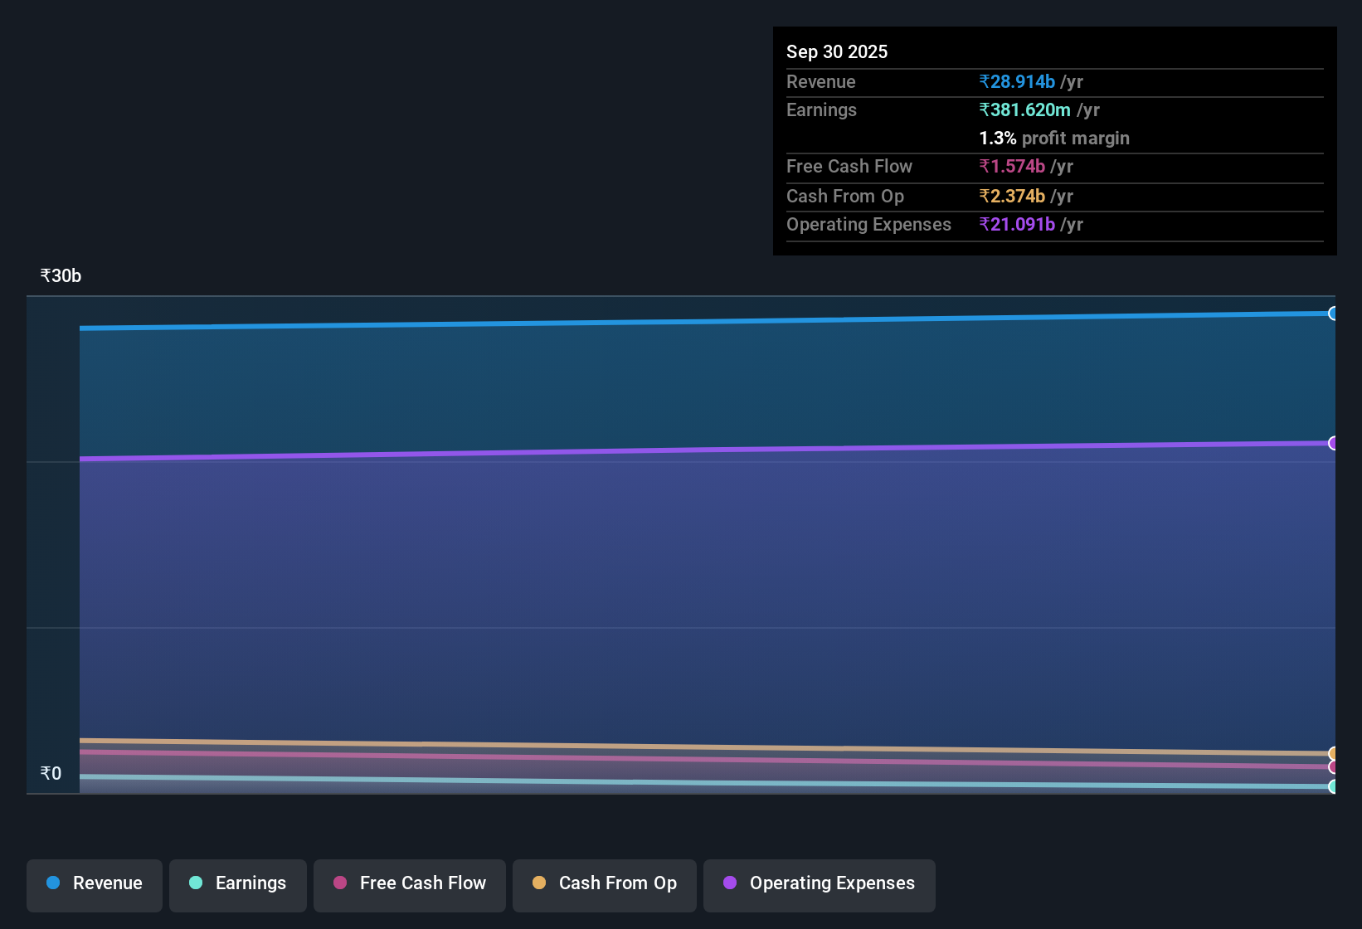Image resolution: width=1362 pixels, height=929 pixels.
Task: Toggle the Operating Expenses legend button
Action: 820,885
